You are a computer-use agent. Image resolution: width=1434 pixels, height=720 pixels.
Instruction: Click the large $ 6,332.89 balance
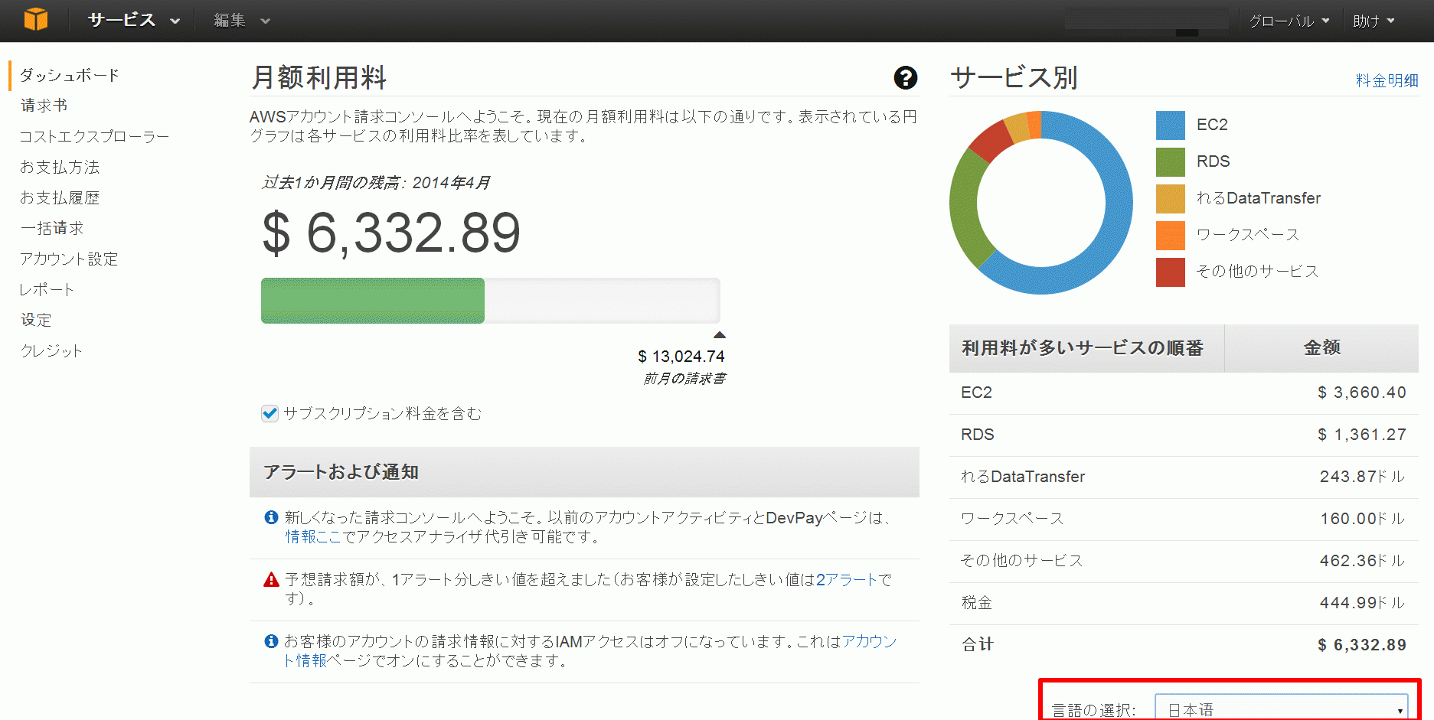tap(391, 233)
